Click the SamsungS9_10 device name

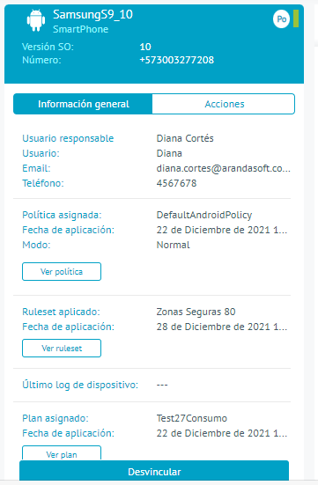pyautogui.click(x=92, y=15)
